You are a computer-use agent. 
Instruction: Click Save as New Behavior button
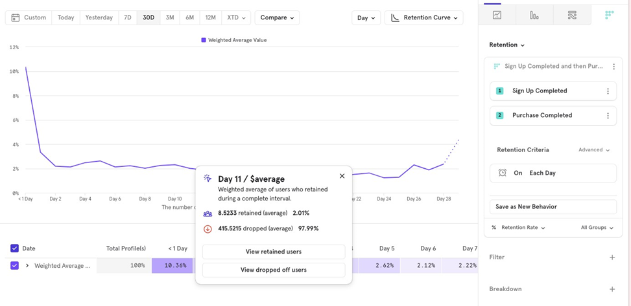553,207
